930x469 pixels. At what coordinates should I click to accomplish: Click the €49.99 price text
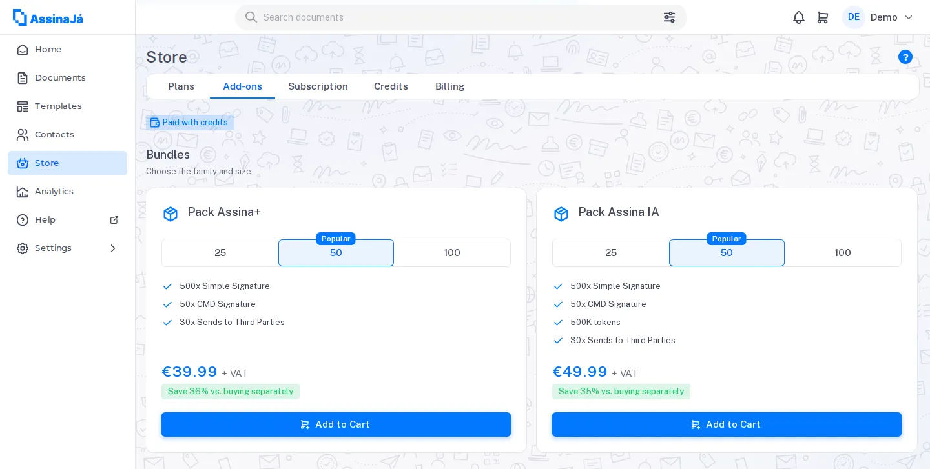tap(580, 372)
